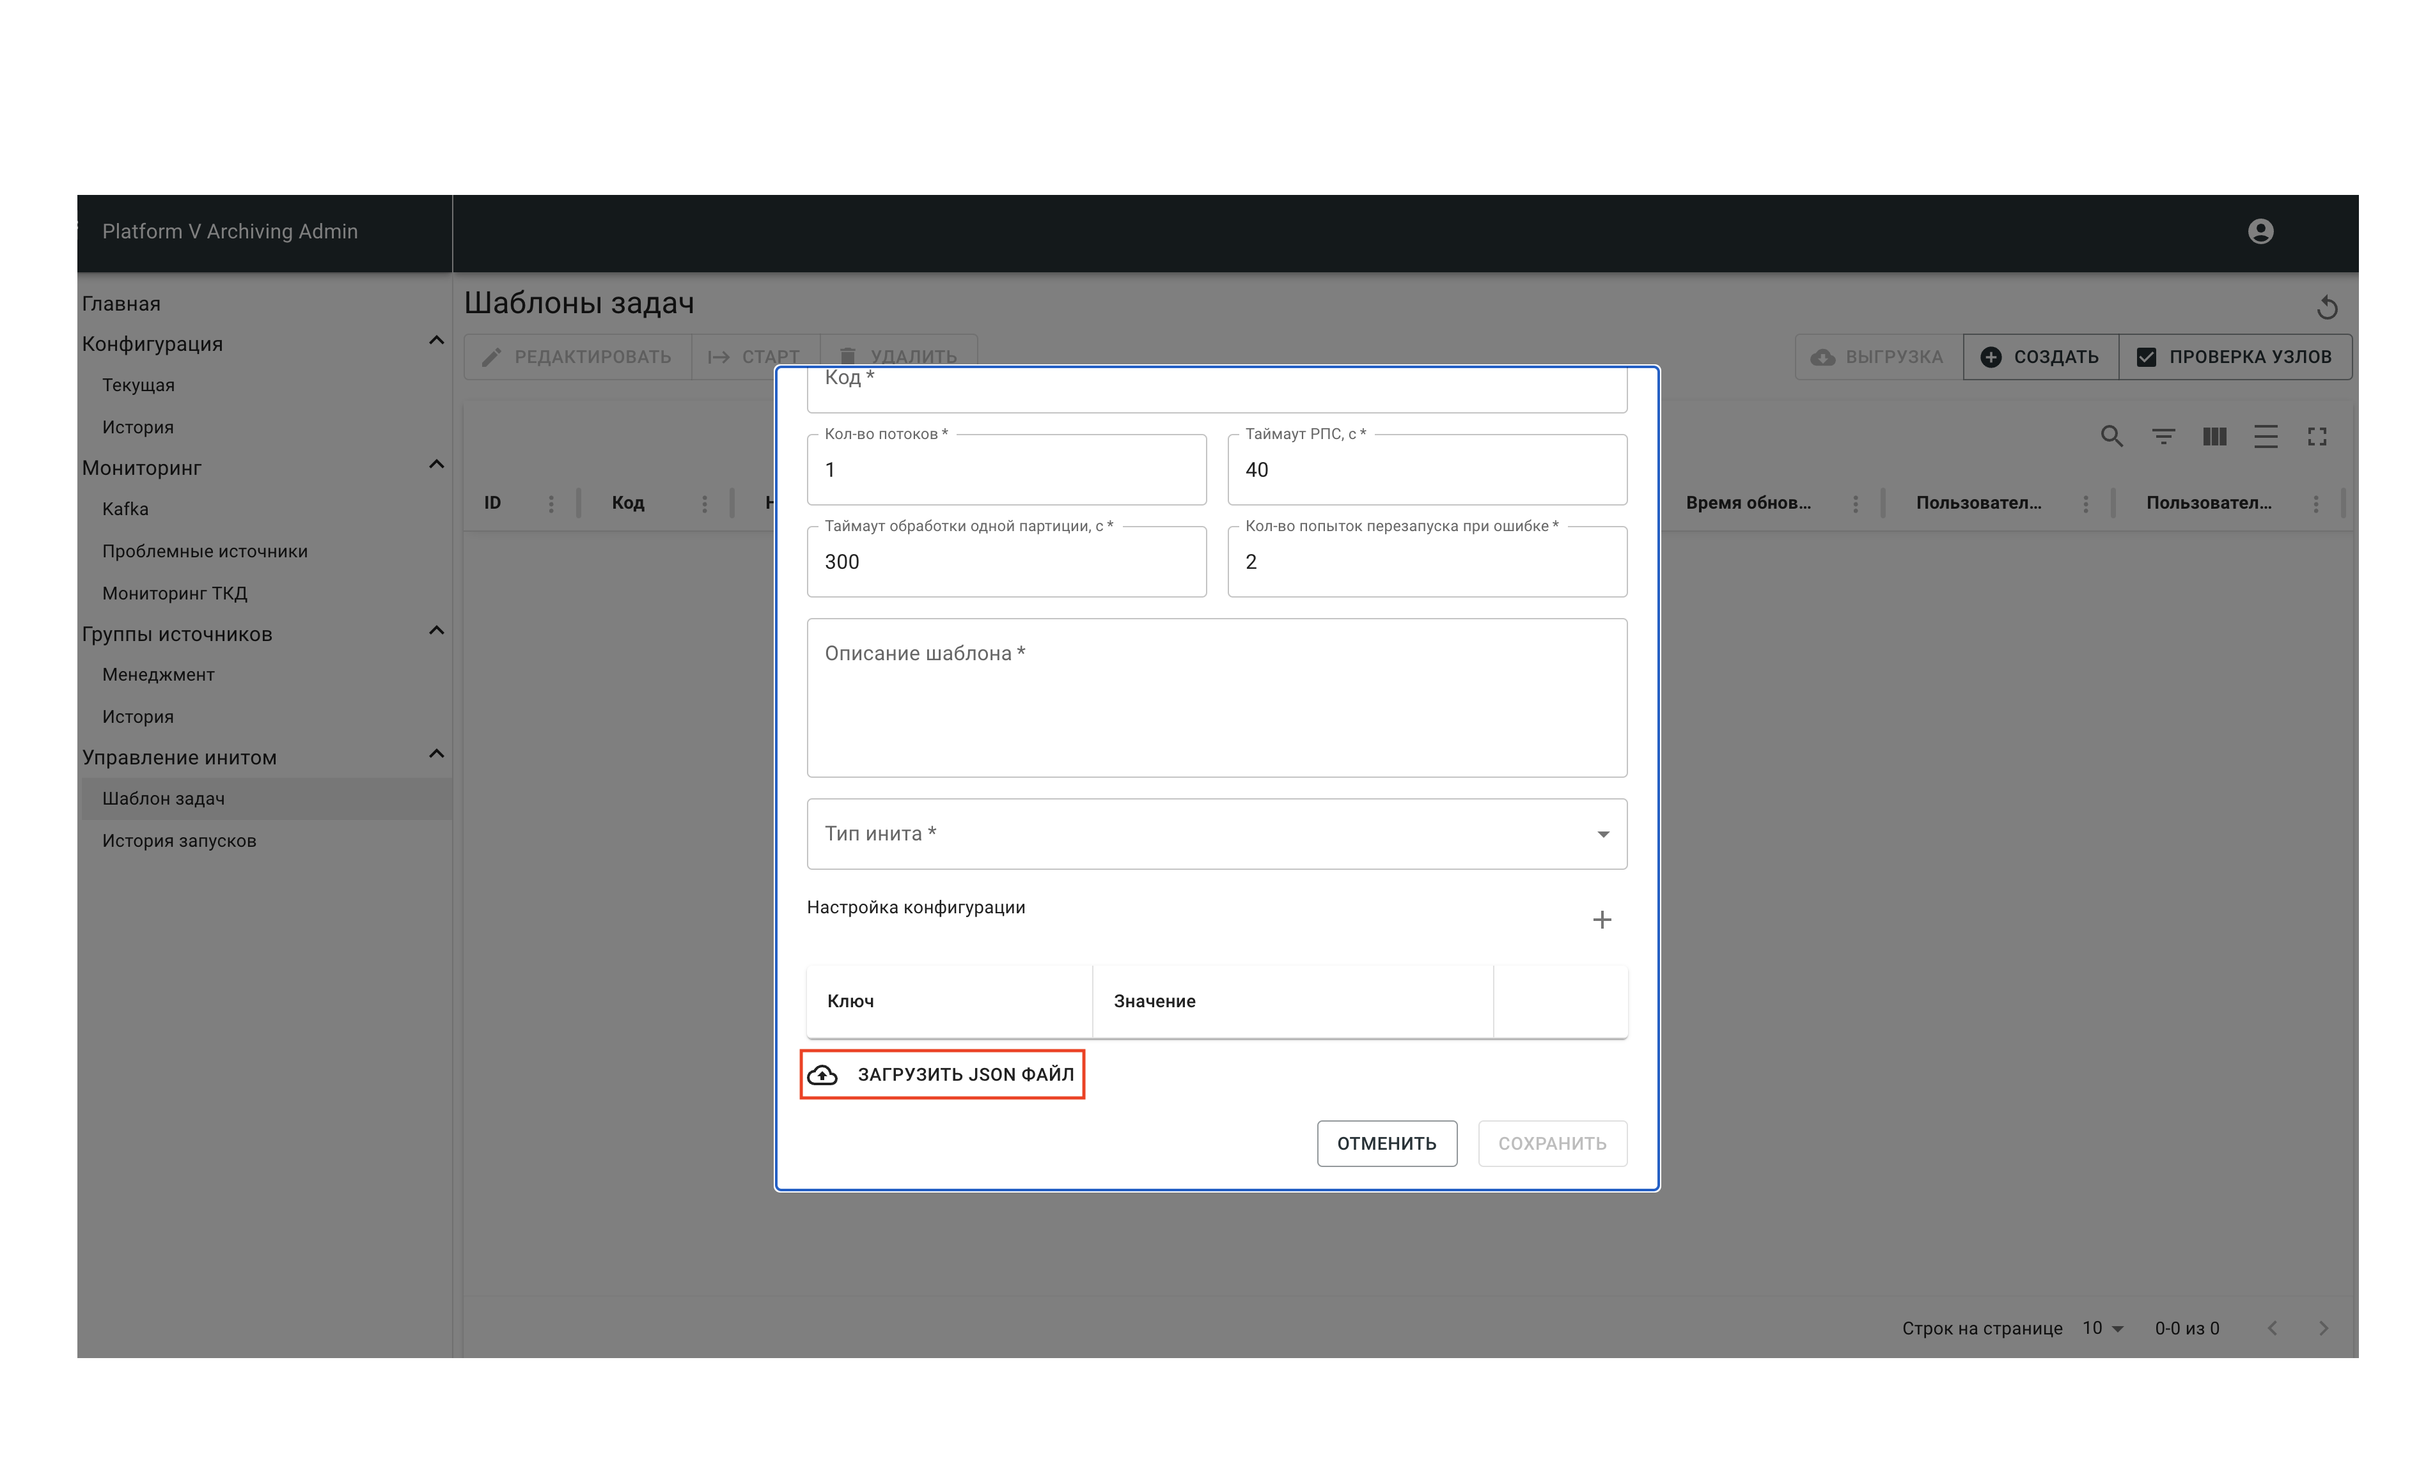
Task: Add configuration row with plus icon
Action: pos(1602,920)
